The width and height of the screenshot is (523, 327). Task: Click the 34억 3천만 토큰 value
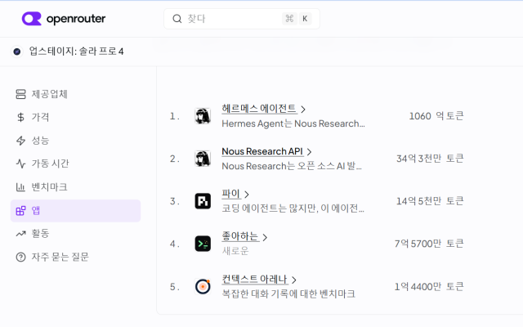430,158
